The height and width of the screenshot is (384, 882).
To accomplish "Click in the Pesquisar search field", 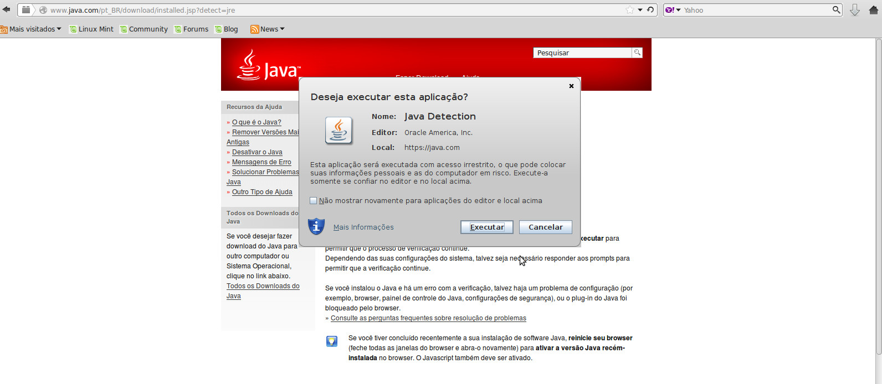I will tap(582, 53).
